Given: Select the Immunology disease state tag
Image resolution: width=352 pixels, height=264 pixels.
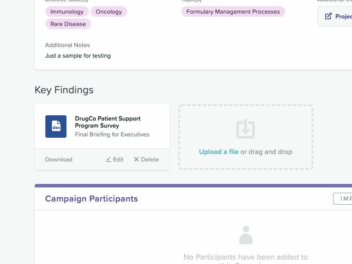Looking at the screenshot, I should point(67,12).
